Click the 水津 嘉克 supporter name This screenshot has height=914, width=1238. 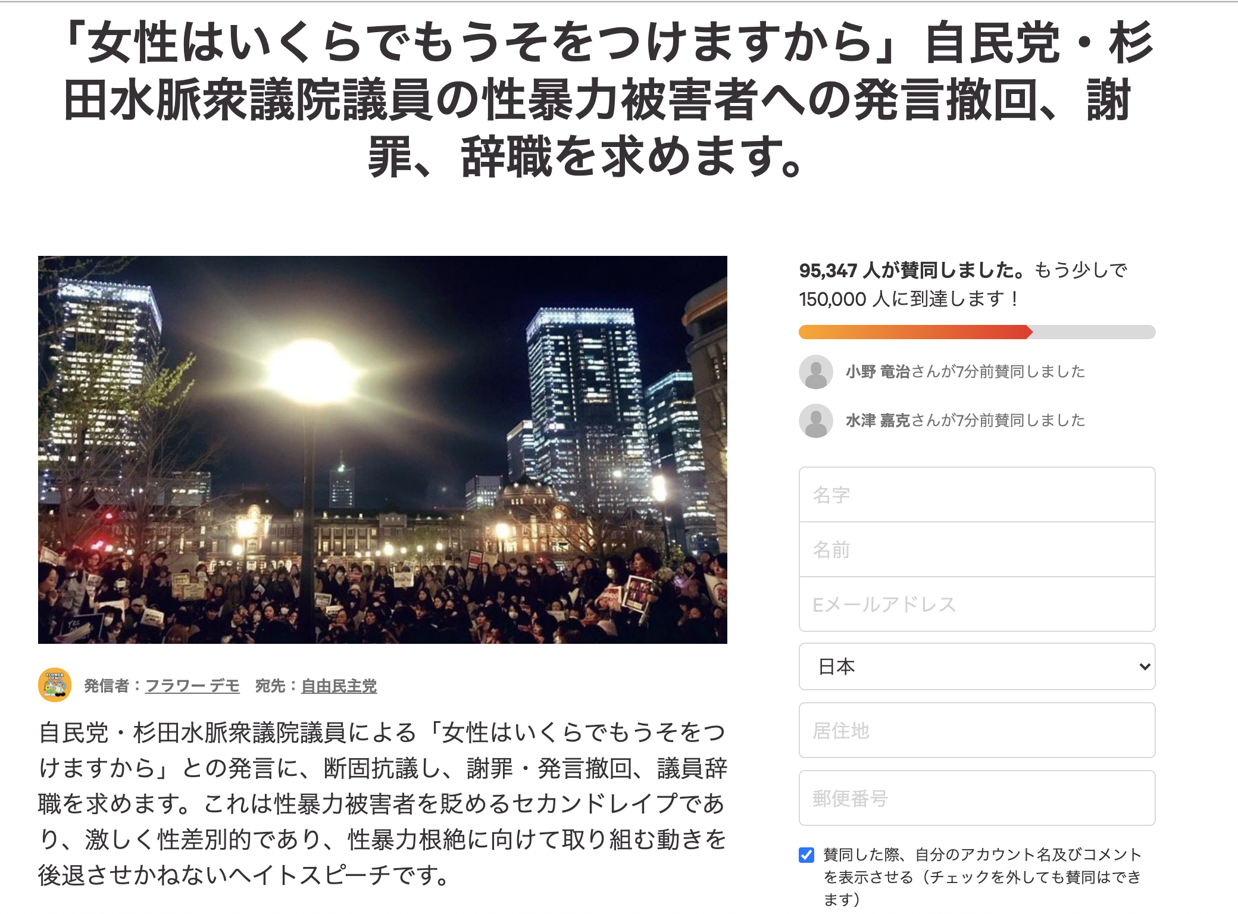[878, 421]
